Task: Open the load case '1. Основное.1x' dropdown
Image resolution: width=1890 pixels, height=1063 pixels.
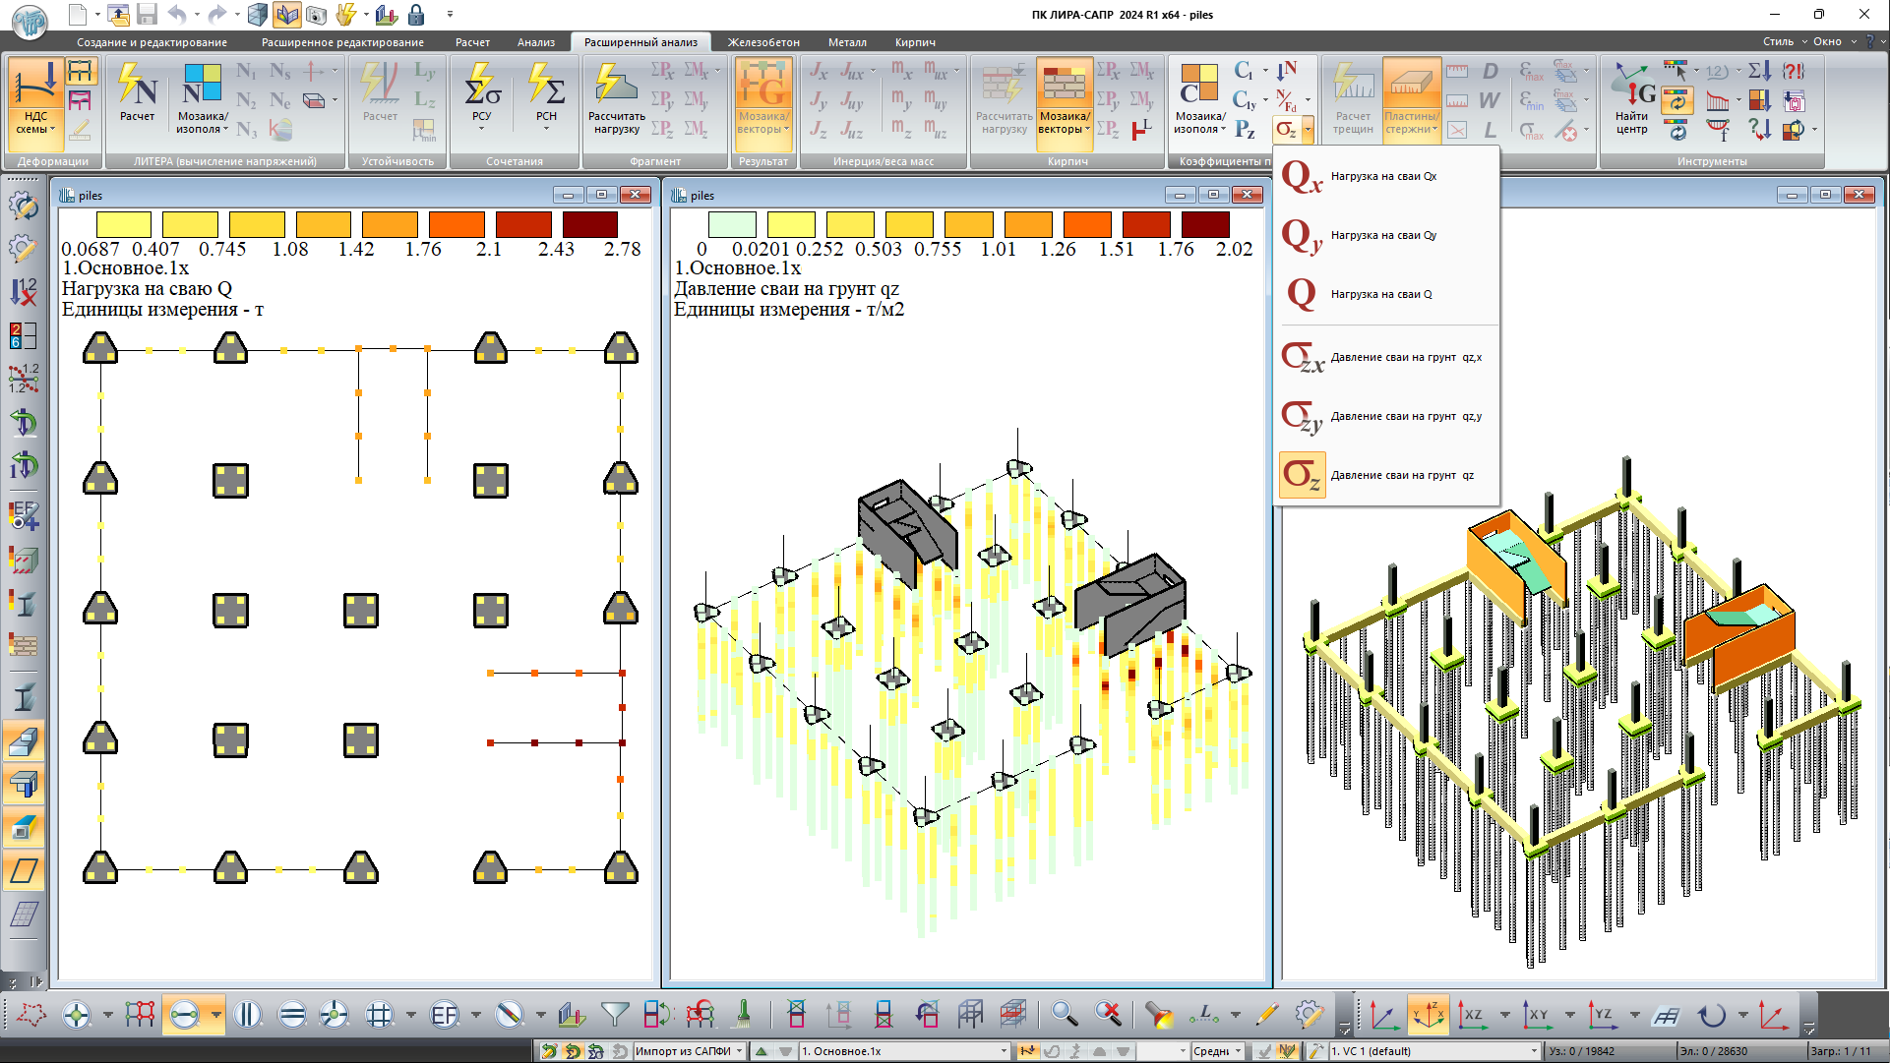Action: [x=1004, y=1051]
